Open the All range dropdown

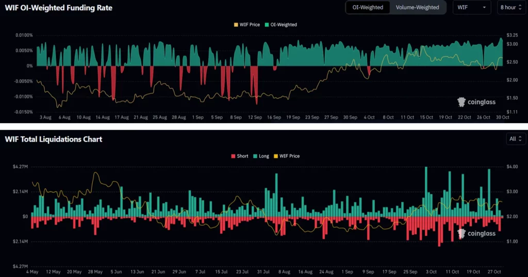coord(516,139)
